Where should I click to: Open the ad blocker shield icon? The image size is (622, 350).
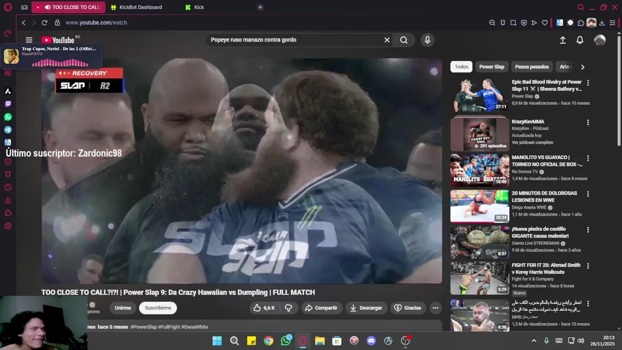523,23
